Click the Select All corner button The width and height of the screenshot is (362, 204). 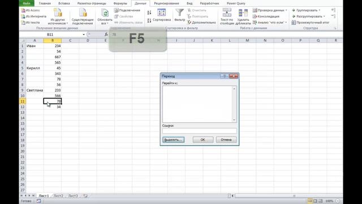[23, 40]
